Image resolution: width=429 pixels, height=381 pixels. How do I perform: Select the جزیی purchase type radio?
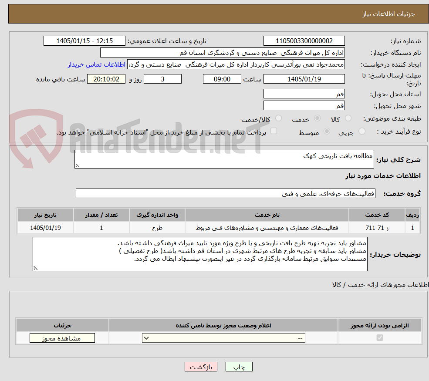click(x=361, y=131)
